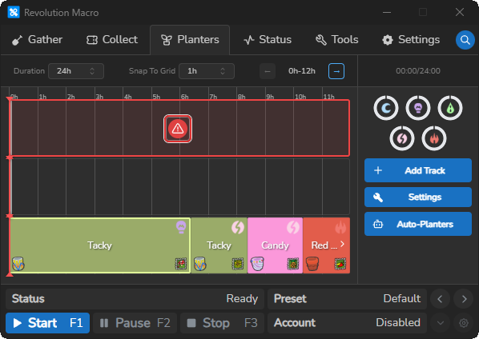Viewport: 479px width, 339px height.
Task: Advance to next timeline range arrow
Action: coord(336,71)
